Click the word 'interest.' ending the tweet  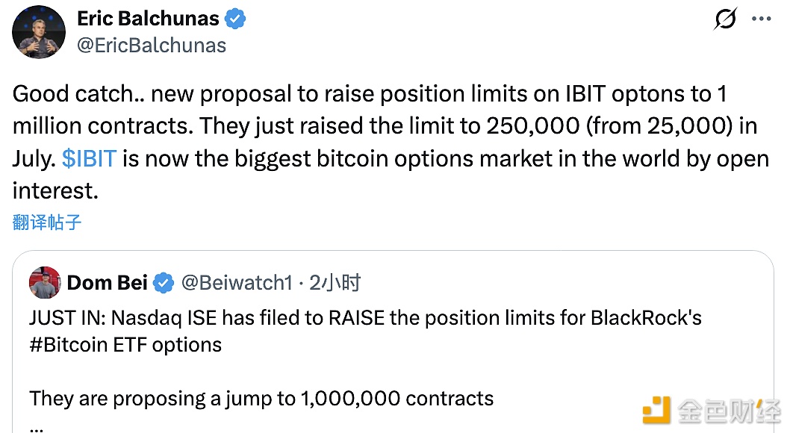(x=55, y=191)
